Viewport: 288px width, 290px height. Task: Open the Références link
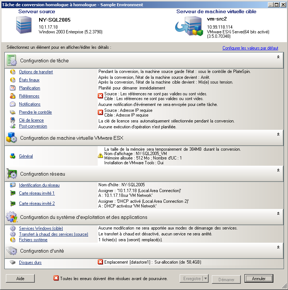(x=29, y=96)
